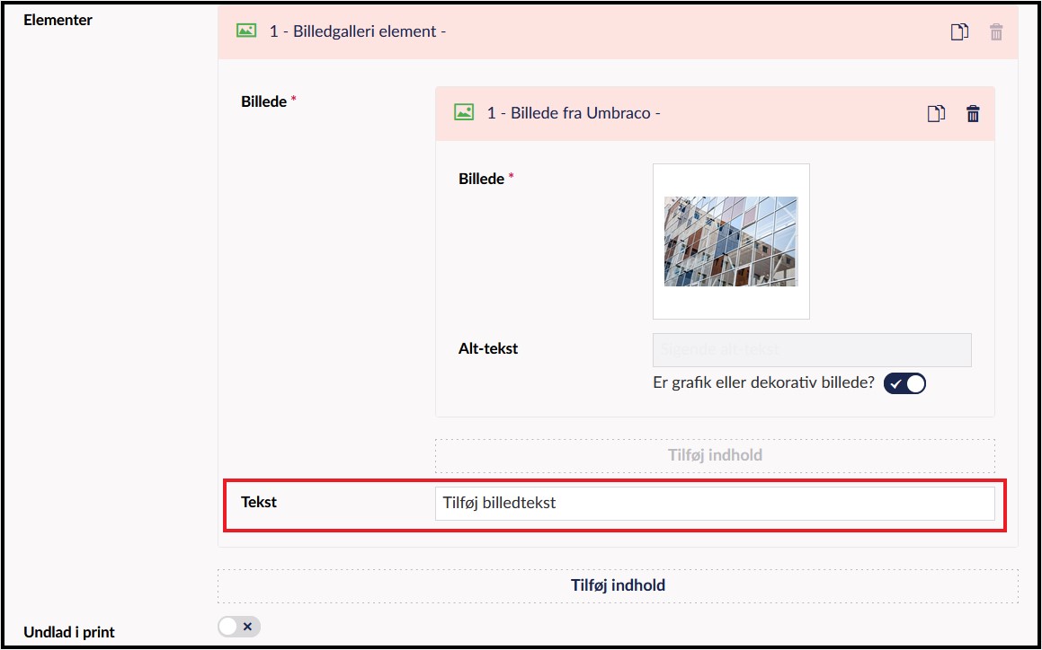Click the 'Er grafik eller dekorativ billede?' label
Image resolution: width=1042 pixels, height=650 pixels.
(763, 383)
